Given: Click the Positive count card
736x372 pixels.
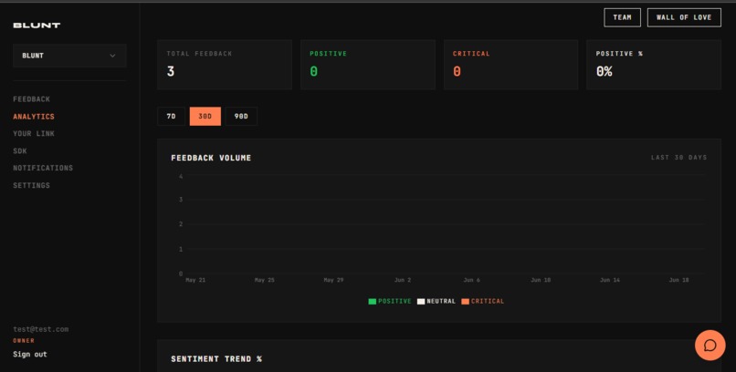Looking at the screenshot, I should point(367,65).
